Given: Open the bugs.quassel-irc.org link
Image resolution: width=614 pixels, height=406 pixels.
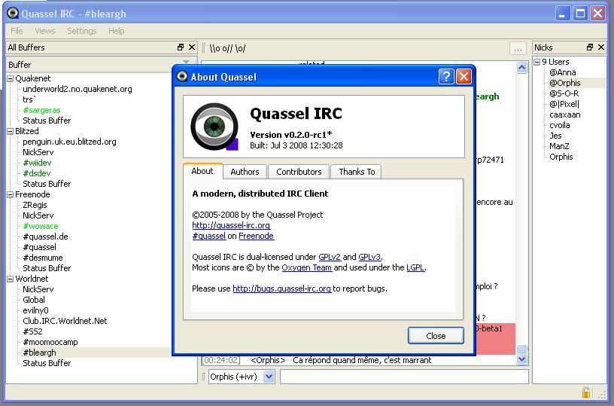Looking at the screenshot, I should pos(281,288).
